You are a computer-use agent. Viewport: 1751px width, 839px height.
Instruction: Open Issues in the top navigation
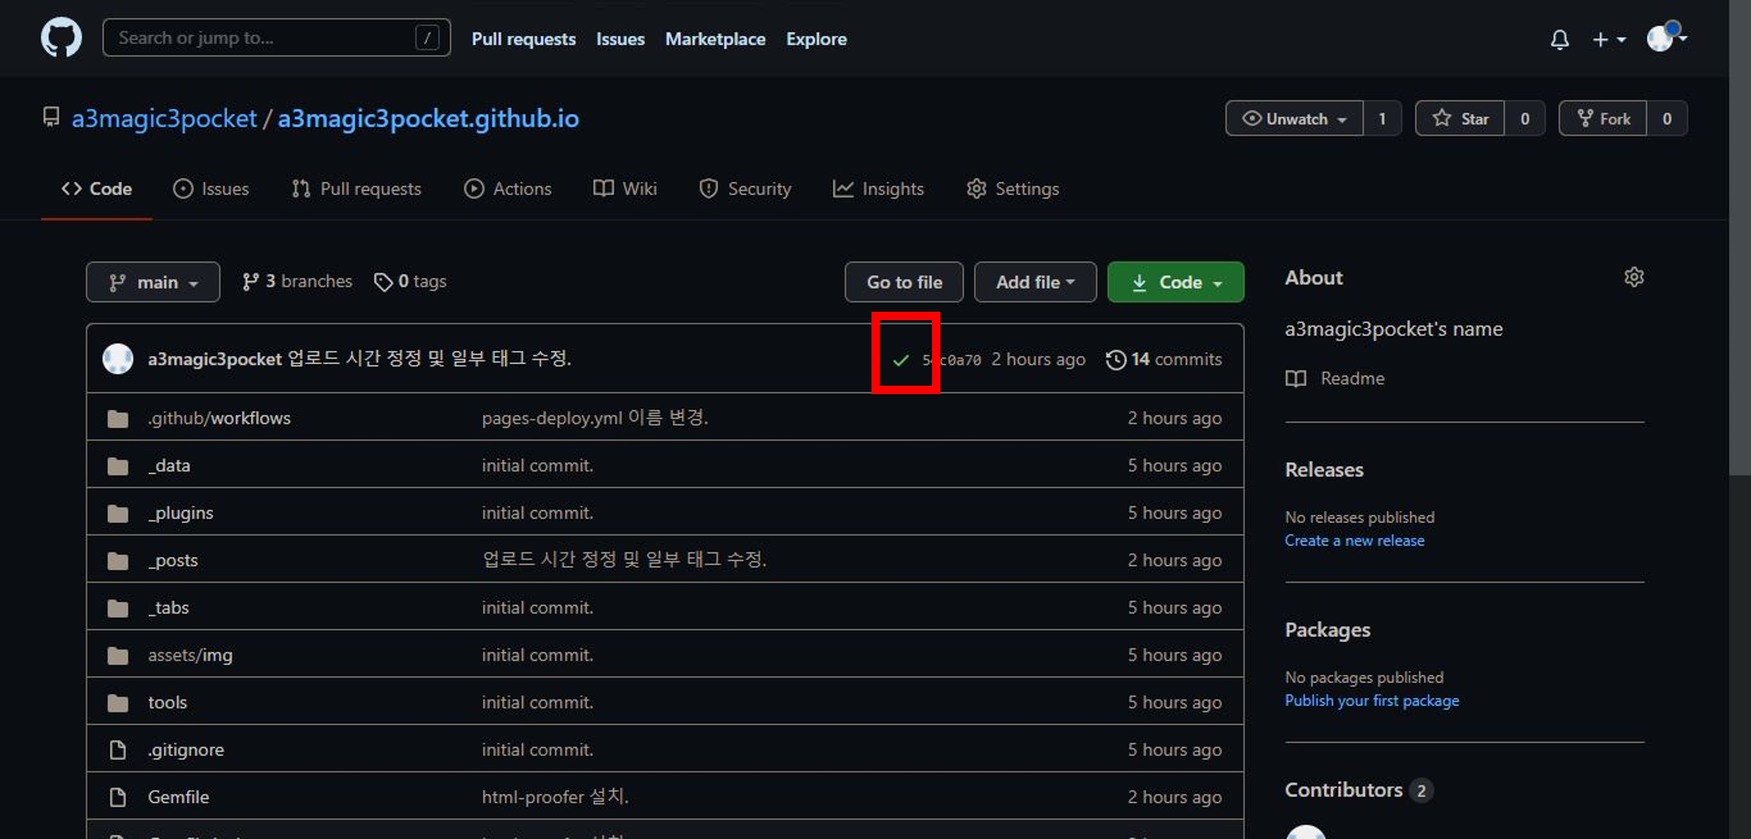pos(620,39)
